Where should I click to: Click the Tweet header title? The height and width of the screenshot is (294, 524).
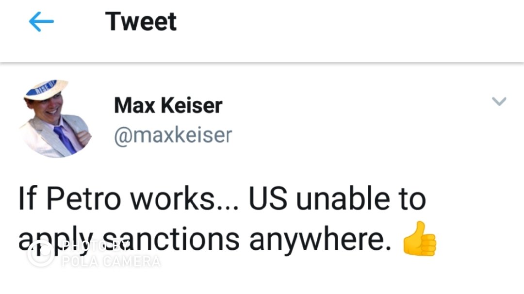[x=141, y=21]
